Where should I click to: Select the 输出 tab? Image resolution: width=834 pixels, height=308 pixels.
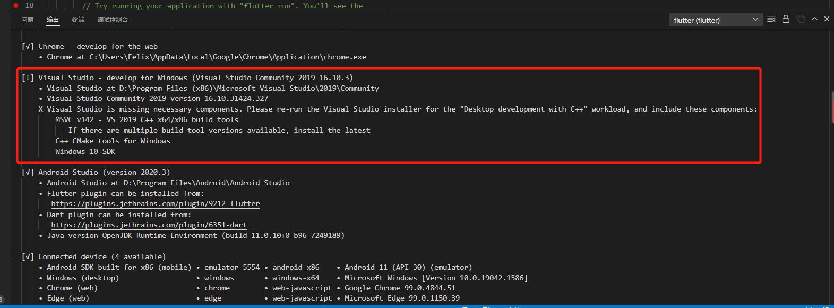point(53,20)
